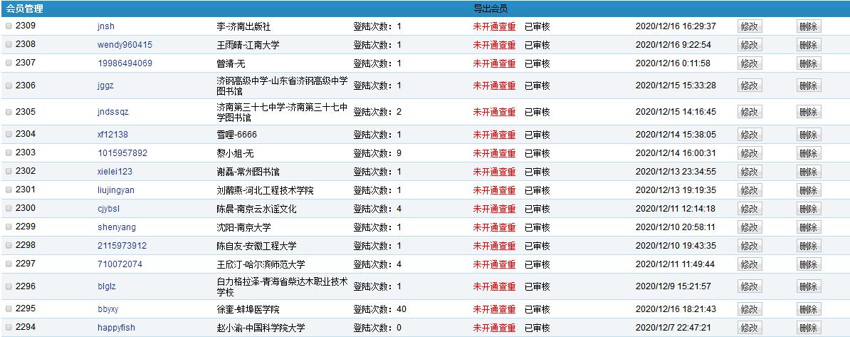
Task: Click the happyfish username link
Action: pos(116,328)
